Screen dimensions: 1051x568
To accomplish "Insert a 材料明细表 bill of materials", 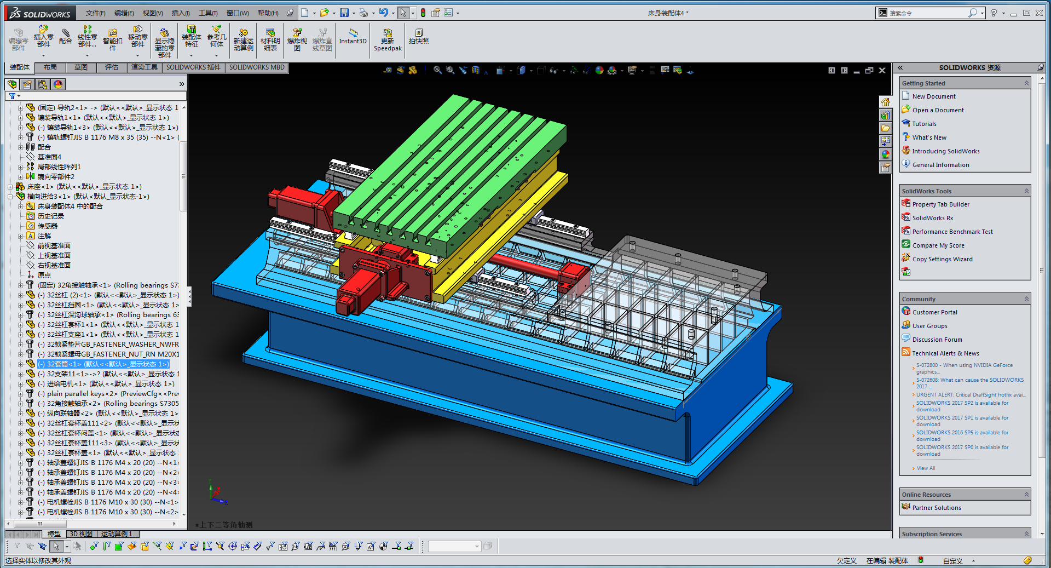I will [x=270, y=39].
